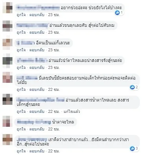The height and width of the screenshot is (155, 149).
Task: Click 22 ชม. timestamp under last comment
Action: tap(54, 151)
